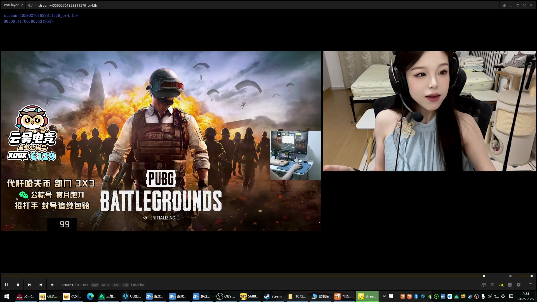537x302 pixels.
Task: Click the FLV format label in title bar
Action: click(30, 5)
